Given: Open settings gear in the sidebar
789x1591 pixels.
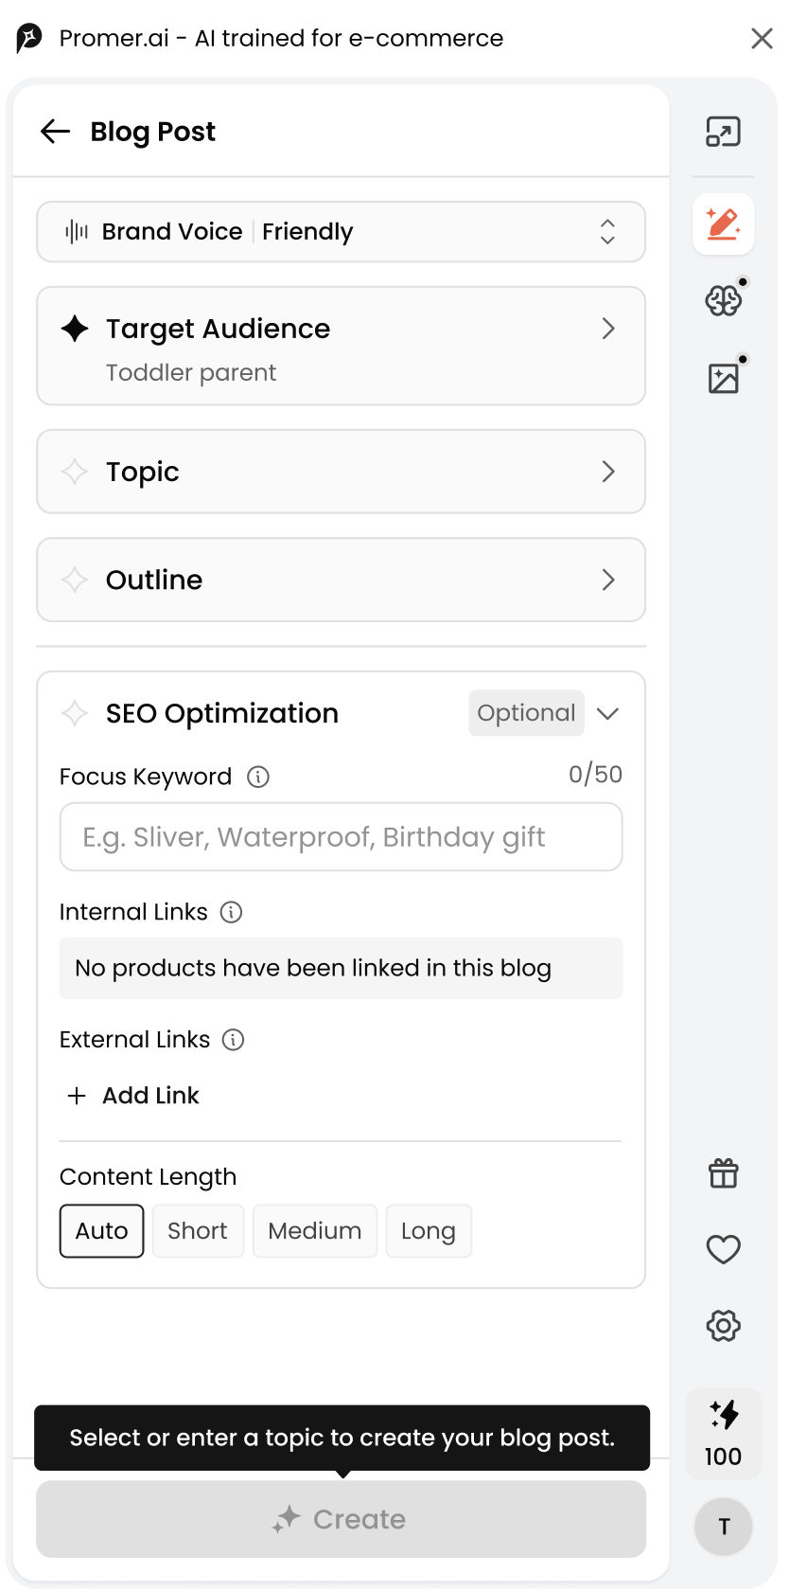Looking at the screenshot, I should 724,1326.
